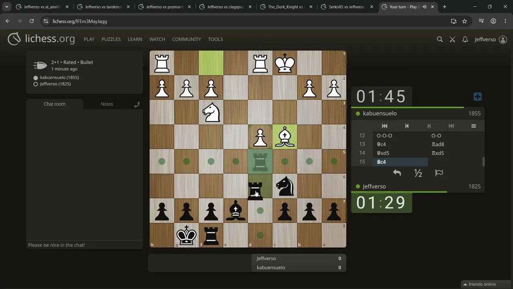The width and height of the screenshot is (513, 289).
Task: Select the black knight on the board
Action: [x=285, y=186]
